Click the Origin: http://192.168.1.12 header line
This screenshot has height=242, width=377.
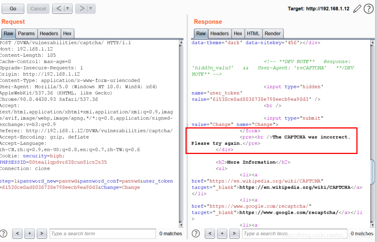tap(40, 74)
